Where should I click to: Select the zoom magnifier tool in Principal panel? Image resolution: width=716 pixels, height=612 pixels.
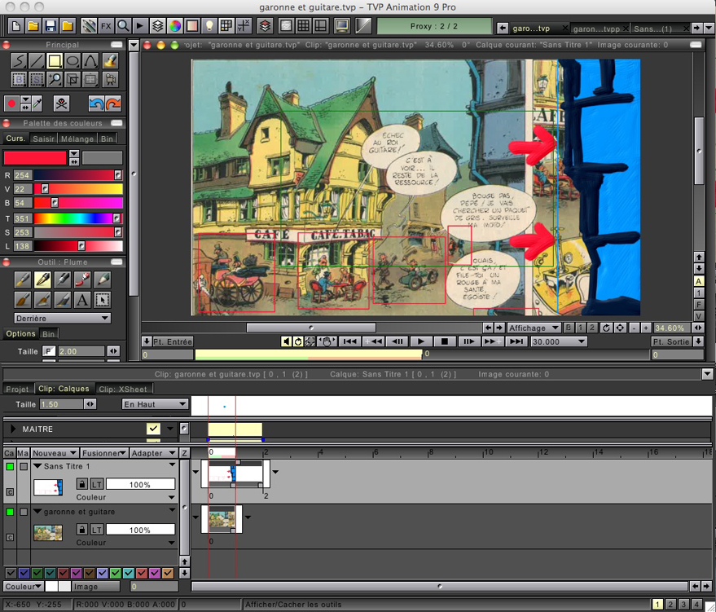(55, 80)
